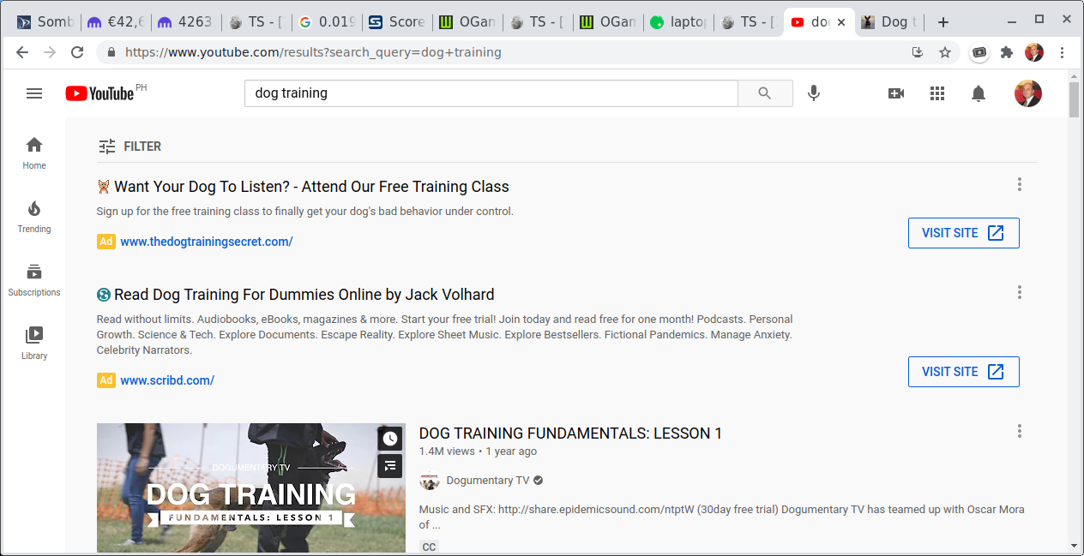The width and height of the screenshot is (1084, 556).
Task: Open the YouTube hamburger guide menu
Action: pyautogui.click(x=34, y=93)
